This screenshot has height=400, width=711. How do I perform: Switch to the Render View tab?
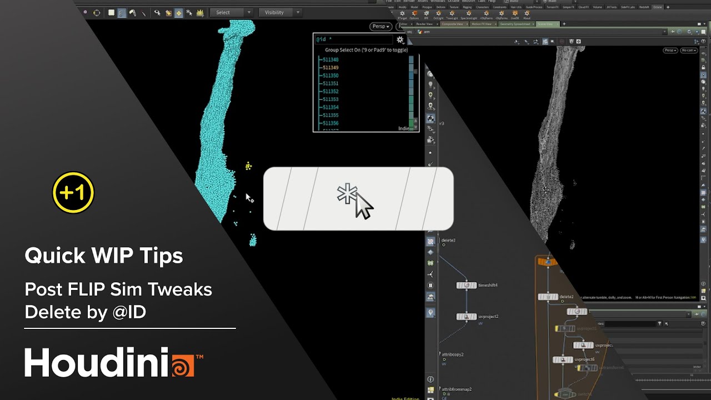(424, 24)
